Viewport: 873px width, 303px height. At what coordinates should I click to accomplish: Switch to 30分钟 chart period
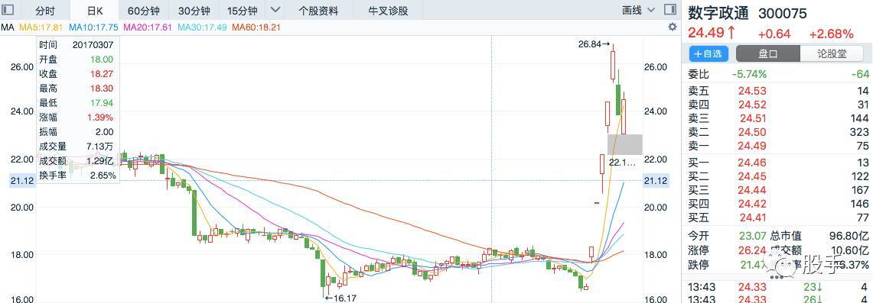[x=194, y=11]
